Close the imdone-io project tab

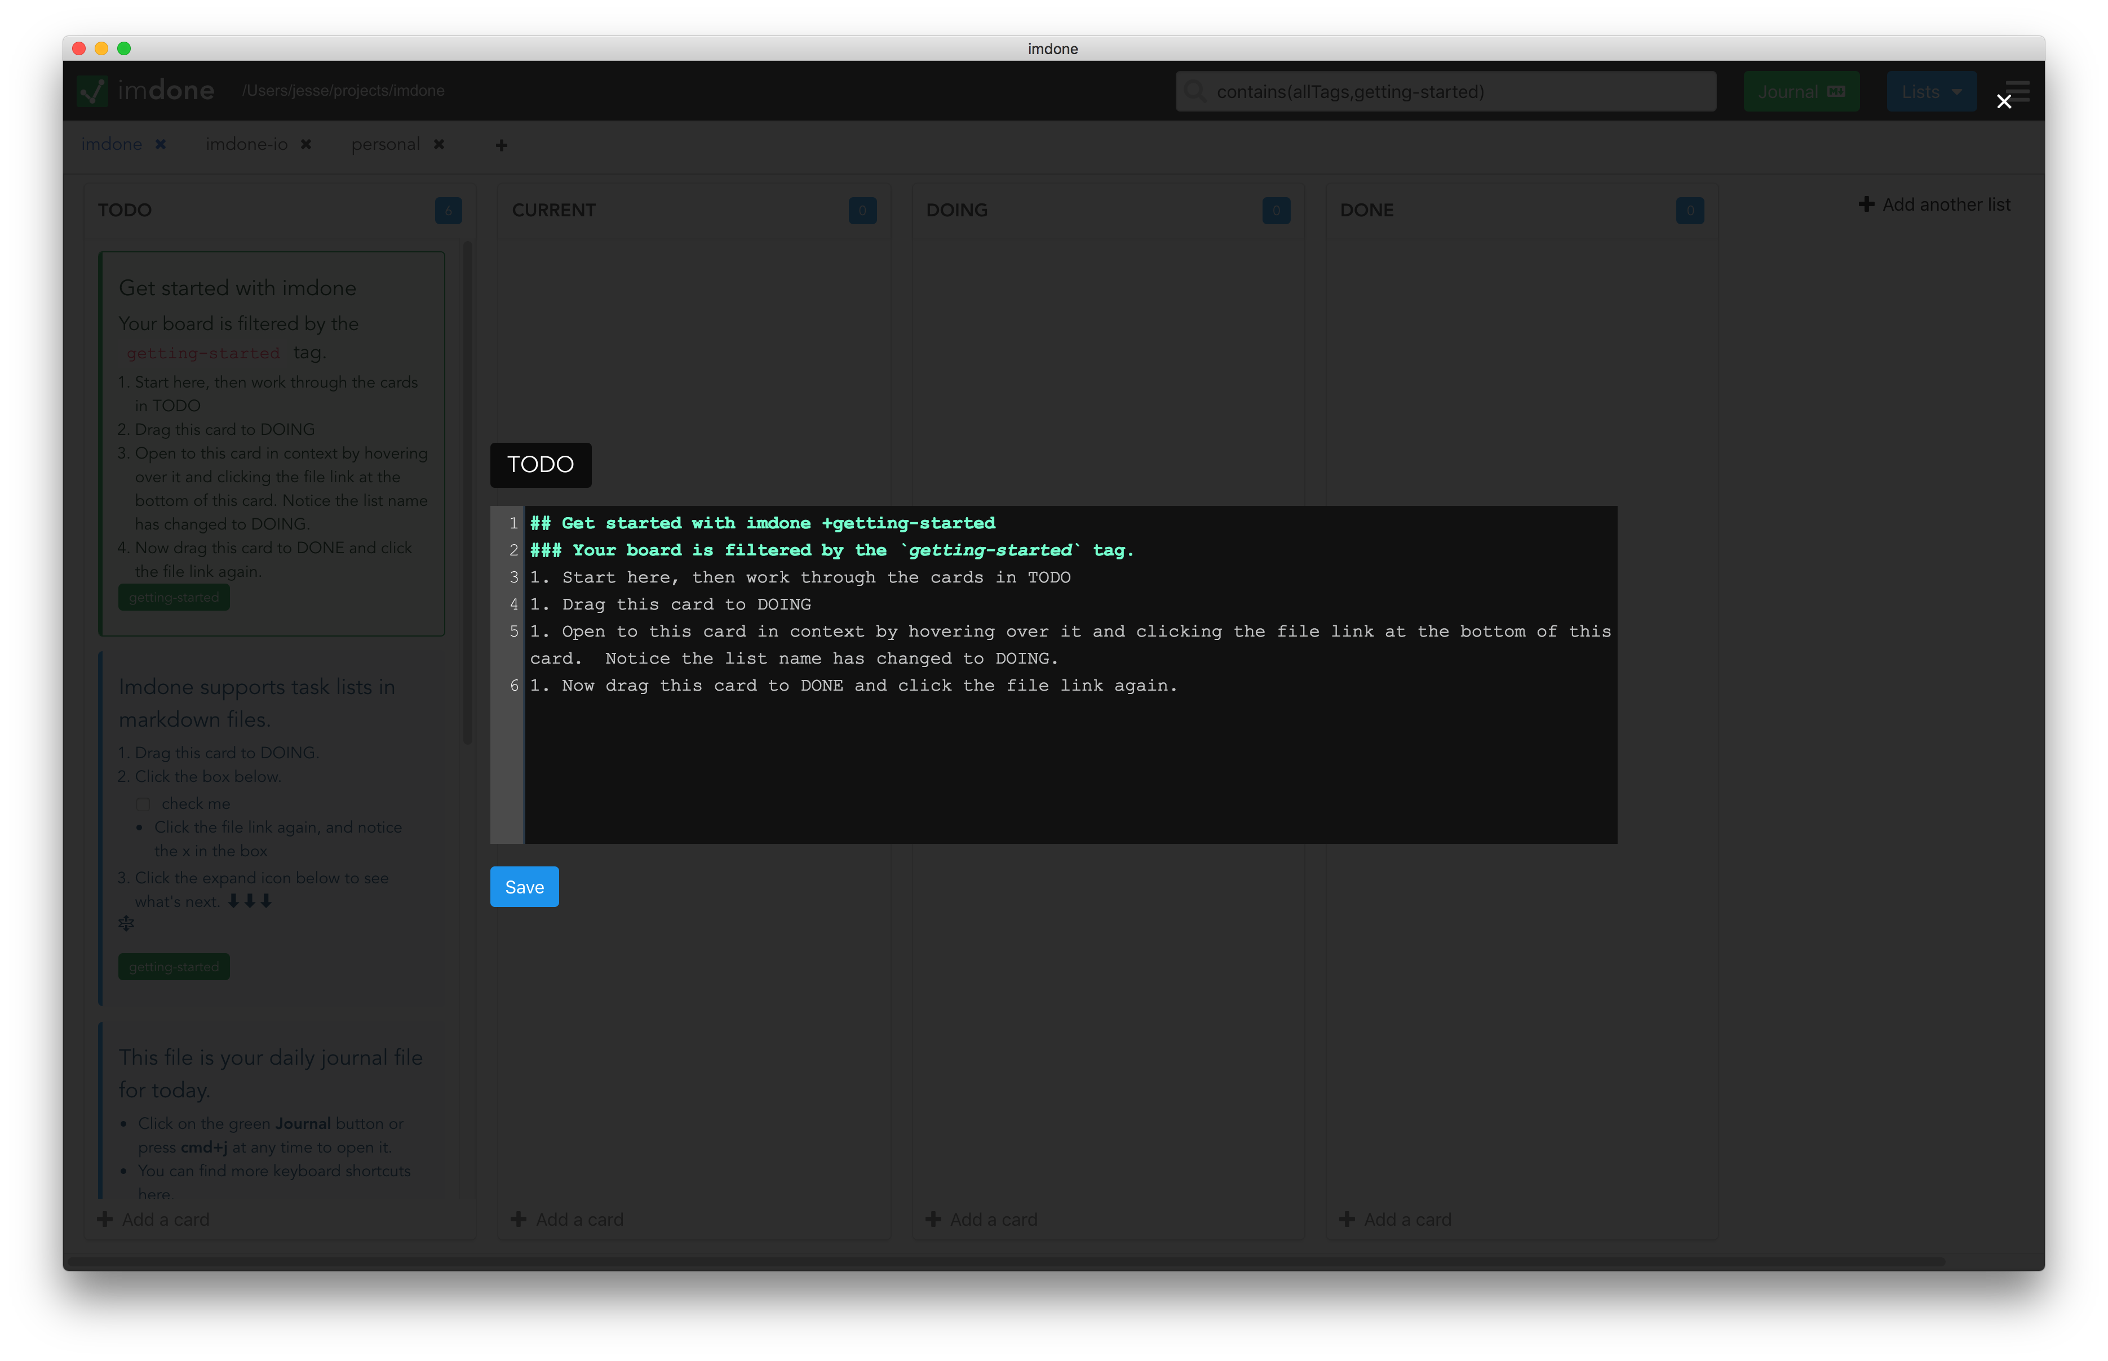(306, 144)
